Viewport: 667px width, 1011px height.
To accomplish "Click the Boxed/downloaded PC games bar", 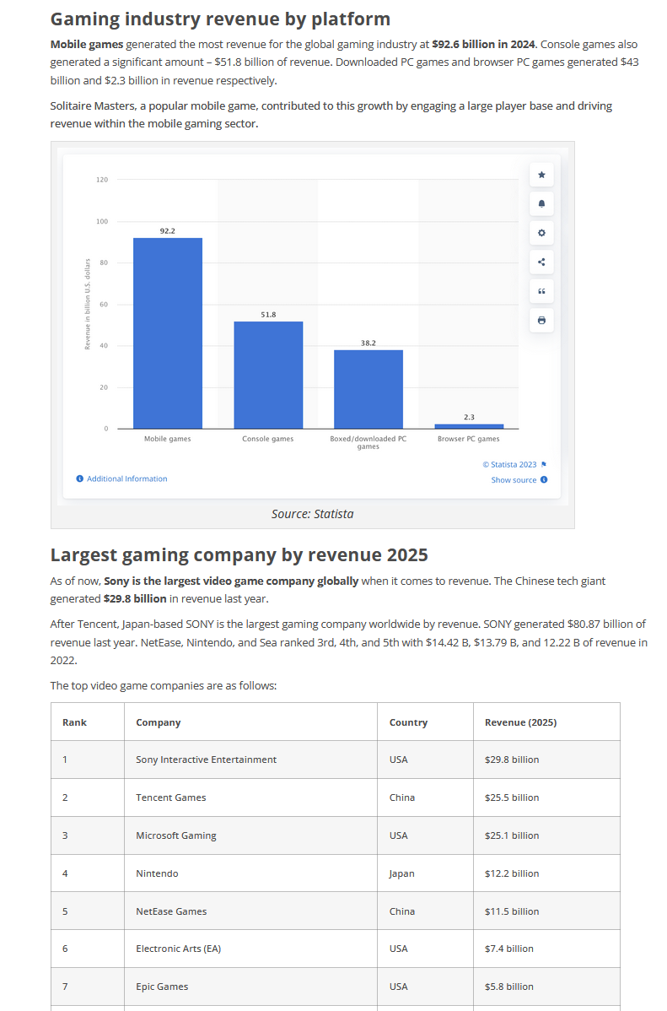I will pos(368,389).
